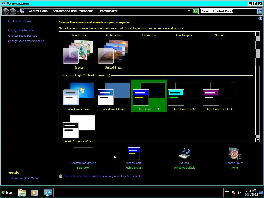Viewport: 264px width, 198px height.
Task: Open the address bar history dropdown
Action: click(x=189, y=11)
